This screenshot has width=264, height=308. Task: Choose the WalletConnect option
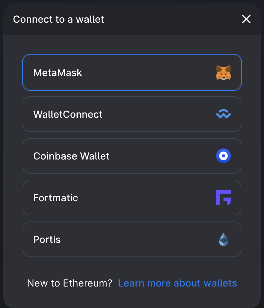pos(132,114)
